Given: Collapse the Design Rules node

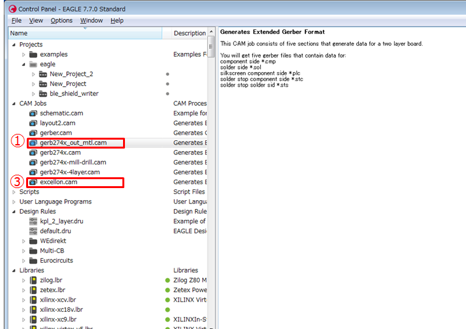Looking at the screenshot, I should click(13, 212).
